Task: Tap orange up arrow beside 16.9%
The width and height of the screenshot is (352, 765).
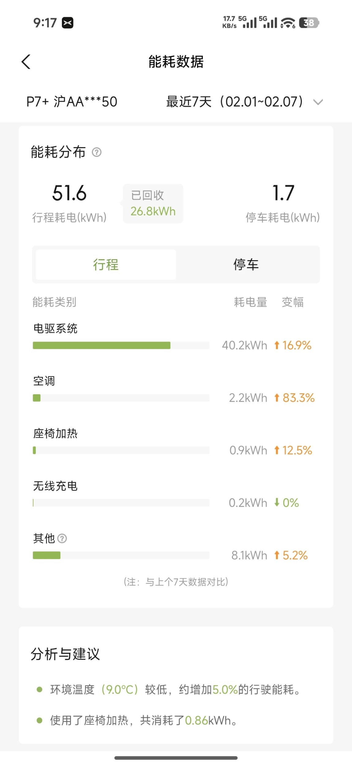Action: click(x=277, y=345)
